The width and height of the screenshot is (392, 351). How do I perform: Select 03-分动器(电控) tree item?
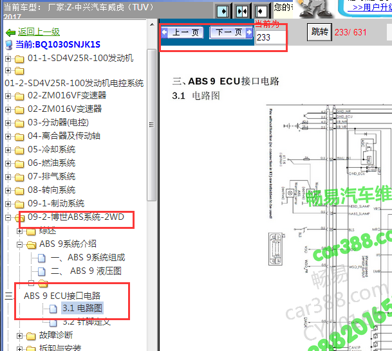(58, 122)
